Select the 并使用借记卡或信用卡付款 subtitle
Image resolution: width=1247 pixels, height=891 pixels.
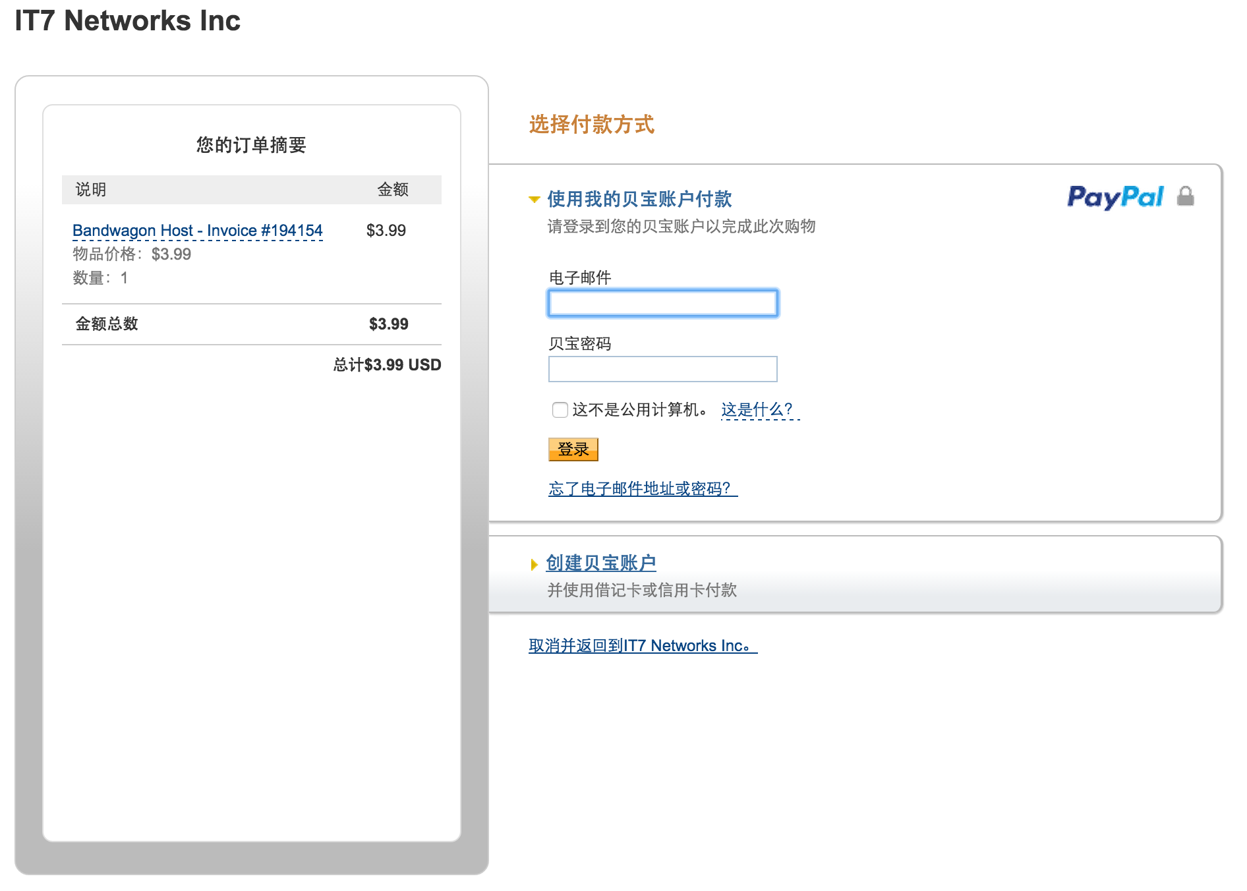642,590
